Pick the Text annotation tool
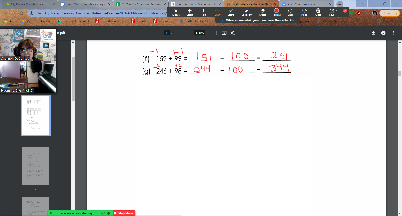 (204, 12)
